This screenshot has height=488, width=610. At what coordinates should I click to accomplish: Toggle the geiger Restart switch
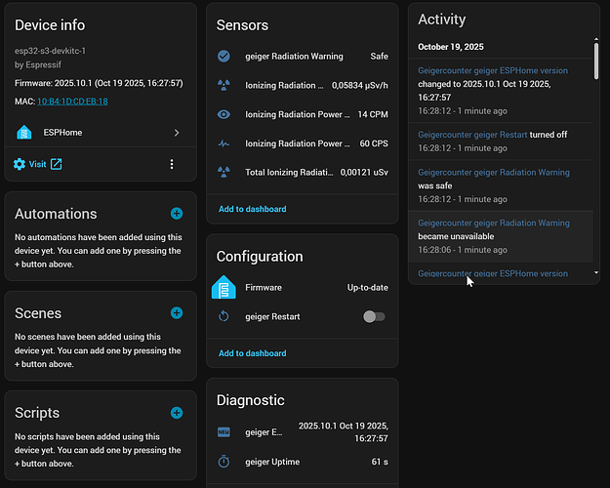click(x=374, y=316)
